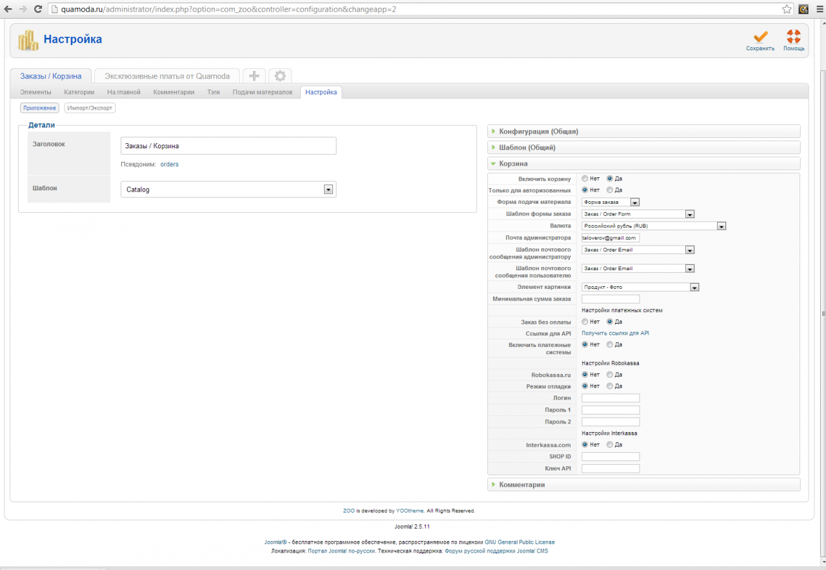Viewport: 826px width, 570px height.
Task: Click the Импорт/Экспорт button
Action: pos(90,108)
